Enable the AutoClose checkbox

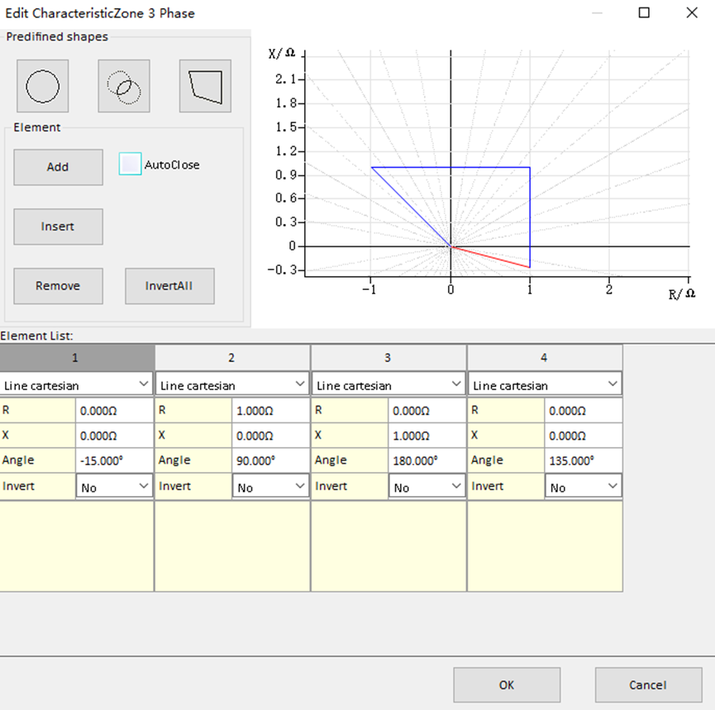[x=131, y=164]
